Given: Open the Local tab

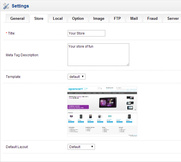Looking at the screenshot, I should coord(58,18).
